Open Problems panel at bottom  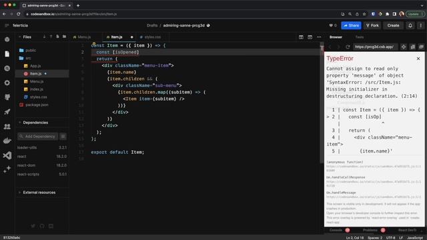pos(370,230)
